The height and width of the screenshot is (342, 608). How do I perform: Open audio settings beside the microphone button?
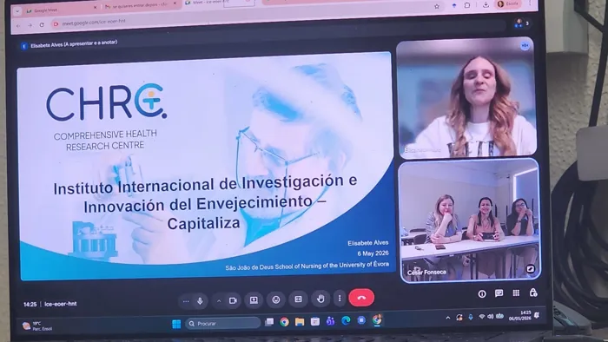186,301
